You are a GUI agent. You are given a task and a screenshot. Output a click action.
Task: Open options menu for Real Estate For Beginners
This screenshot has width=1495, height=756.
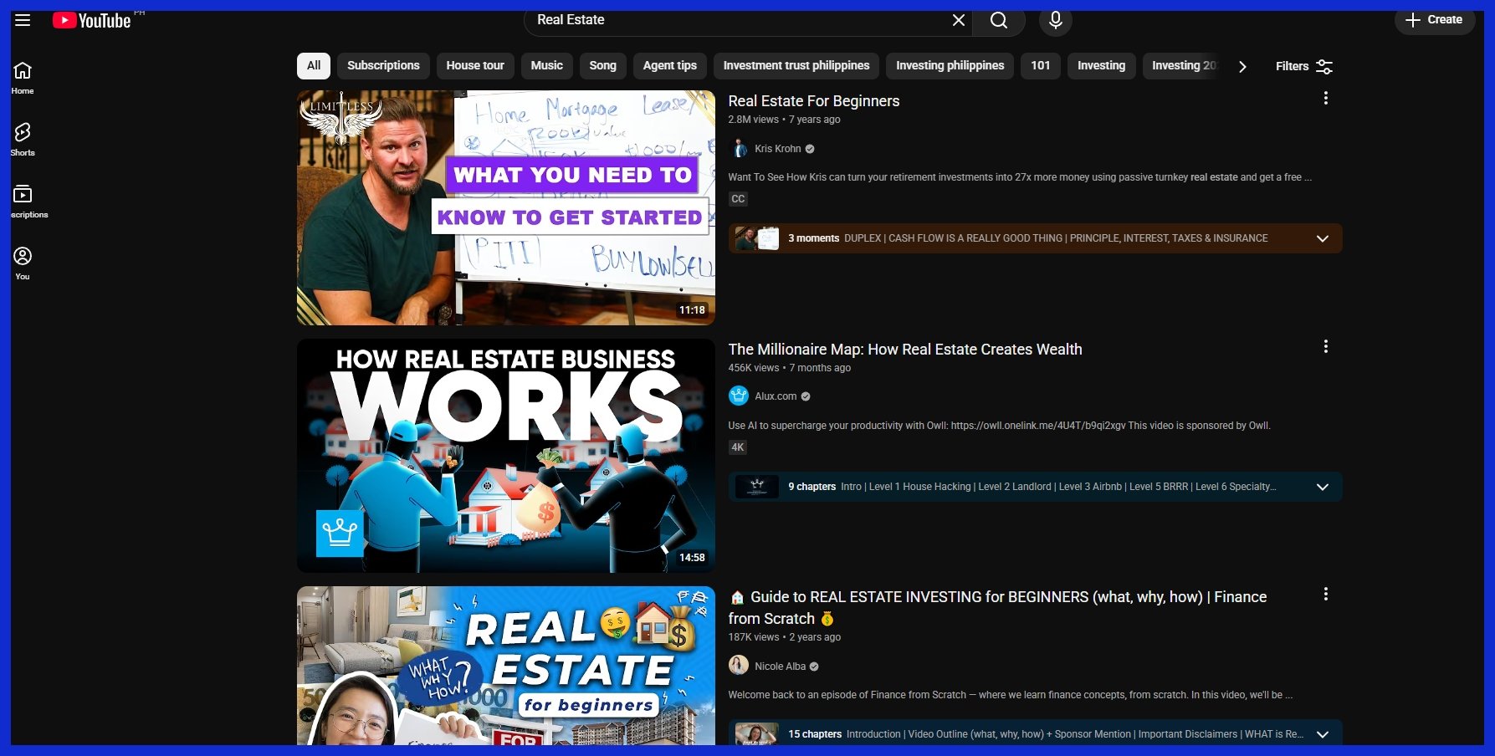1325,98
